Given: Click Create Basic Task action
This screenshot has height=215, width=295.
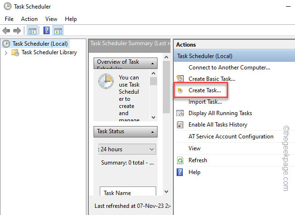Looking at the screenshot, I should pos(212,79).
